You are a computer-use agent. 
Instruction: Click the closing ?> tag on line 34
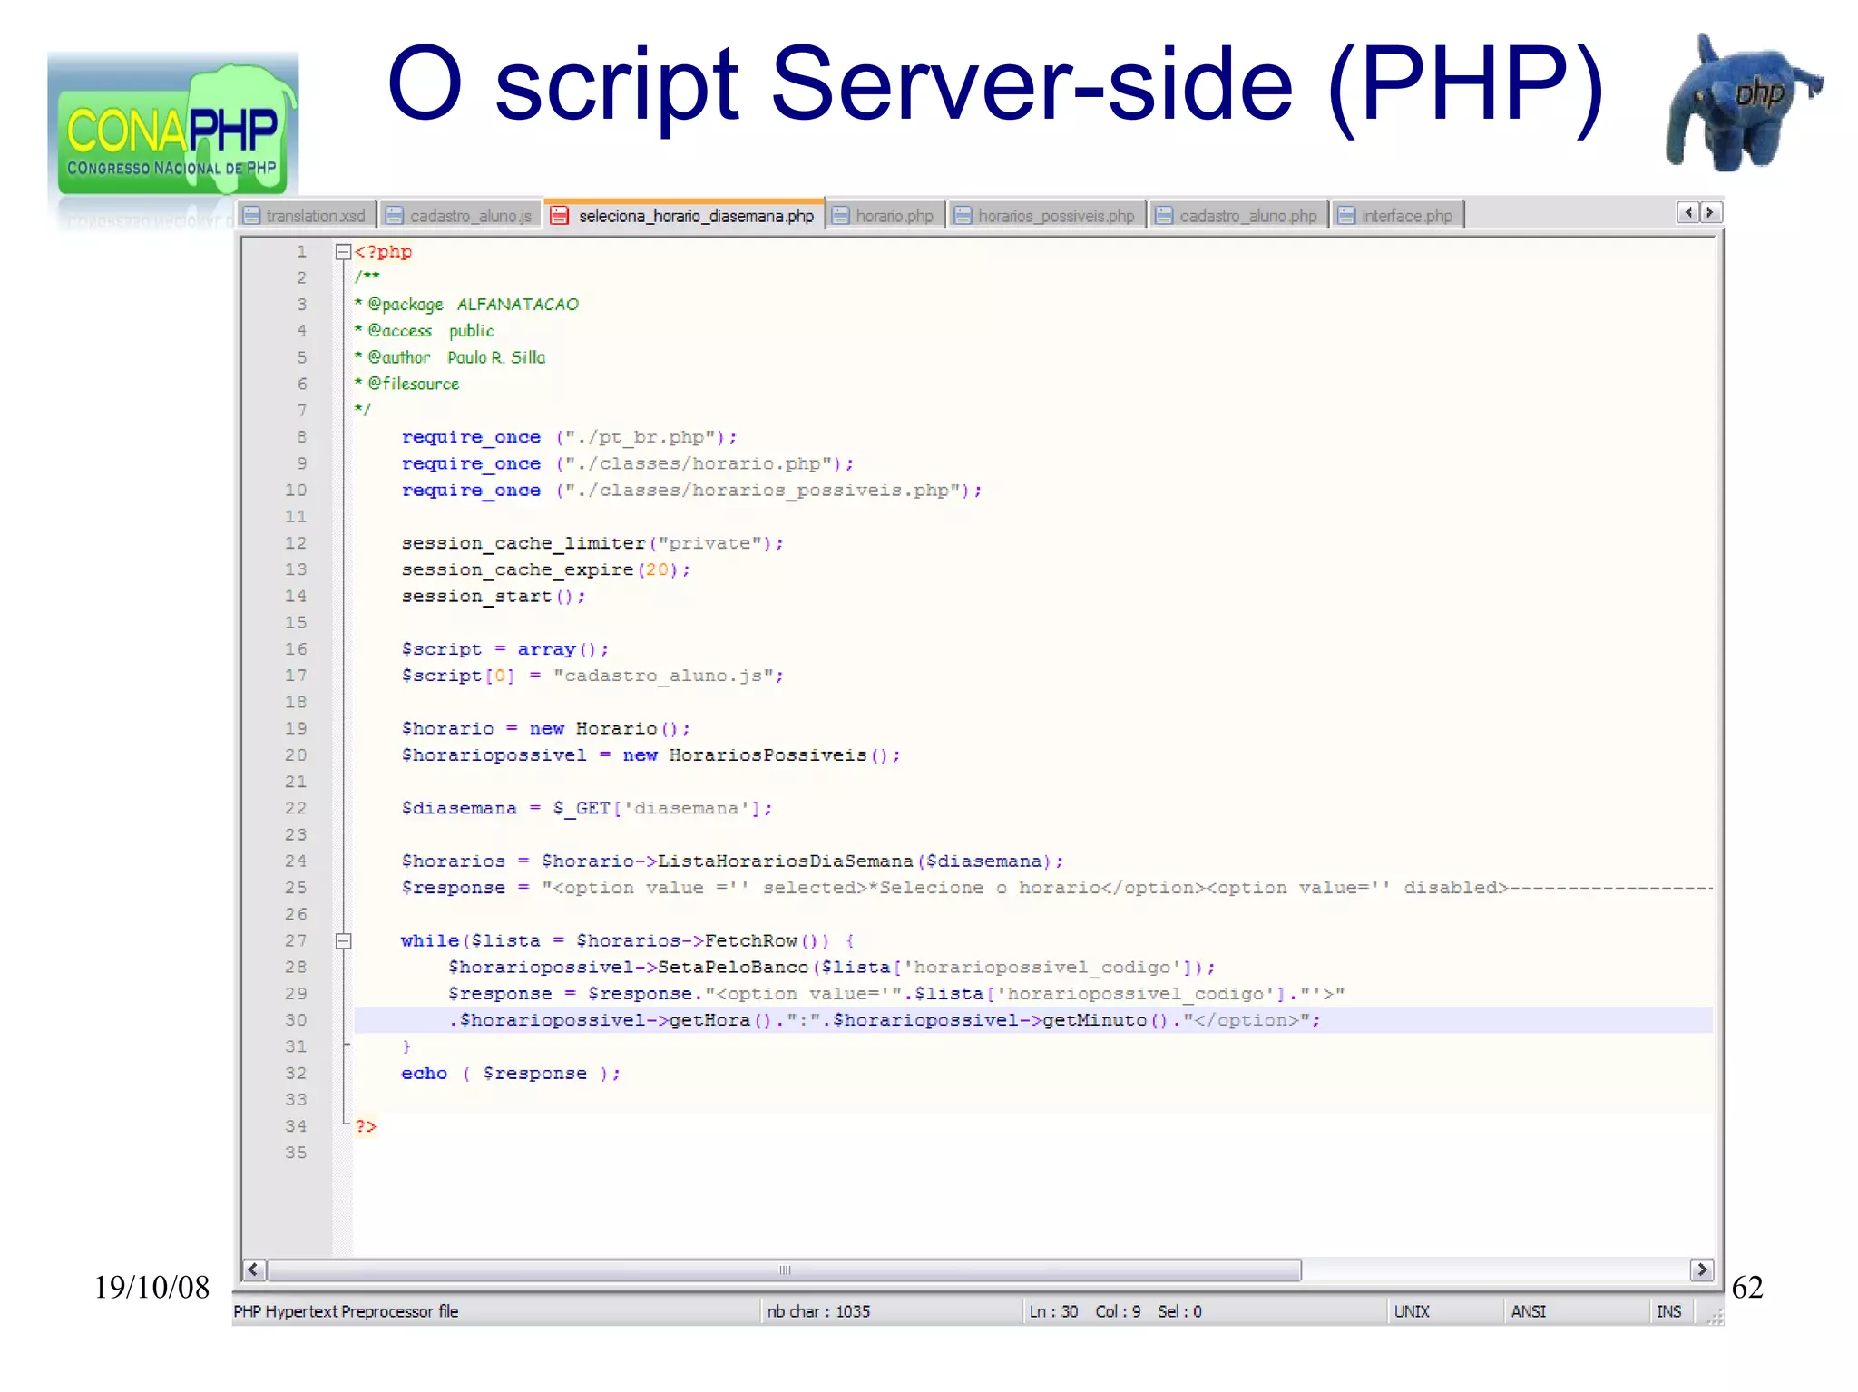click(x=366, y=1126)
